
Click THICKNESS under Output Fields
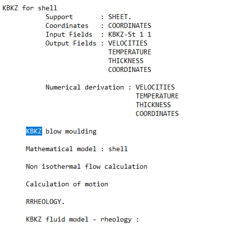click(126, 61)
